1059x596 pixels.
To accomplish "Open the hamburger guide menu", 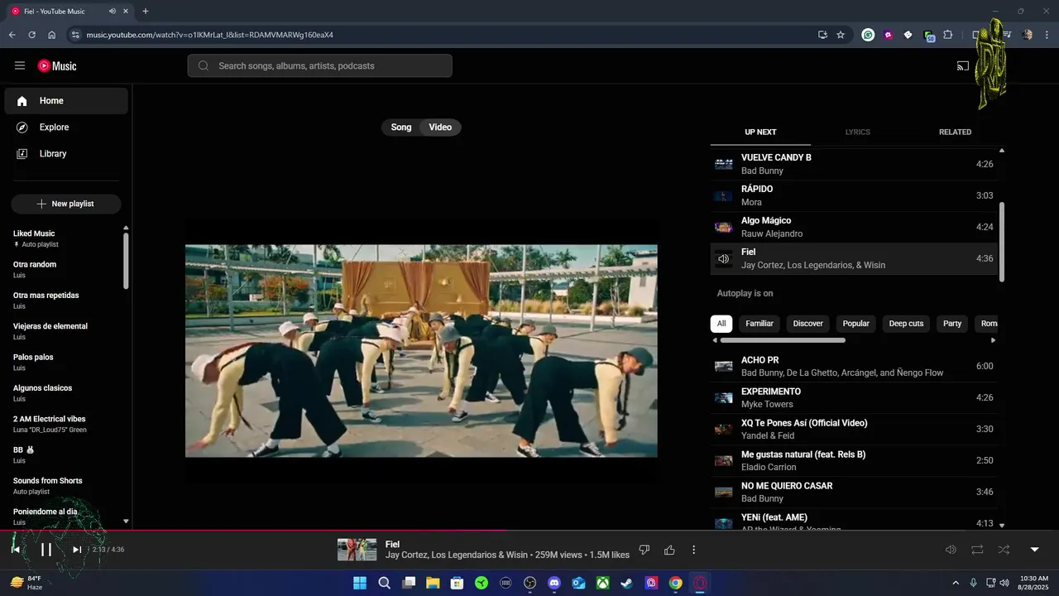I will (20, 65).
